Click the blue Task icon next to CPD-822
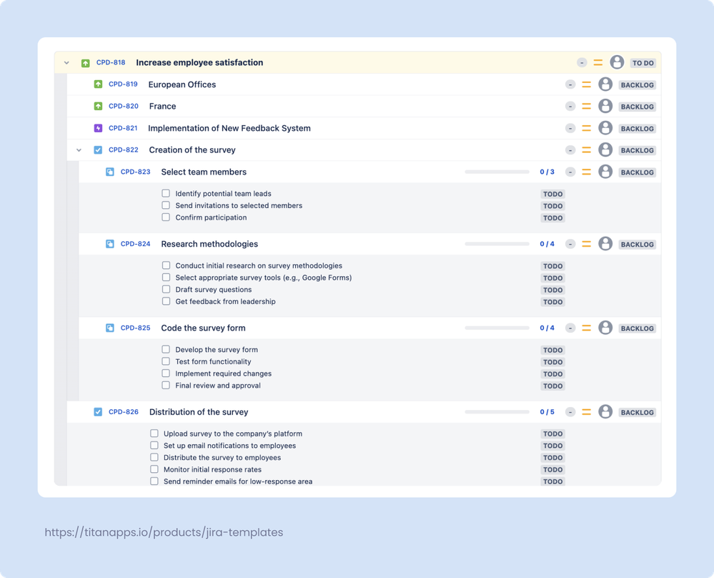714x578 pixels. [x=97, y=150]
